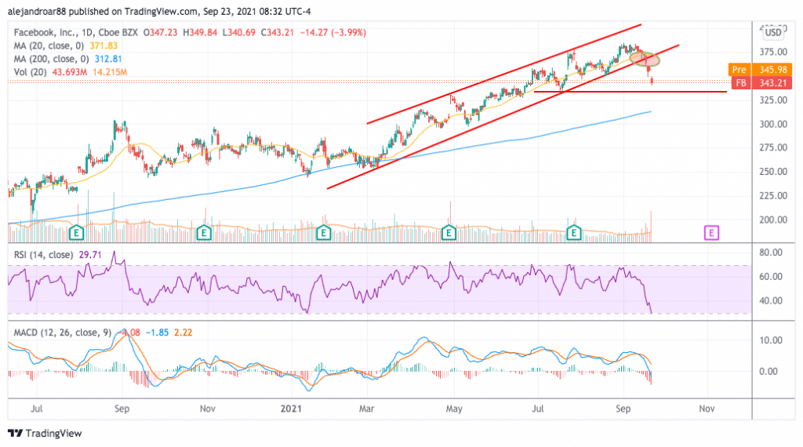Viewport: 803px width, 447px height.
Task: Click the MACD (12, 26, close, 9) legend
Action: point(62,333)
